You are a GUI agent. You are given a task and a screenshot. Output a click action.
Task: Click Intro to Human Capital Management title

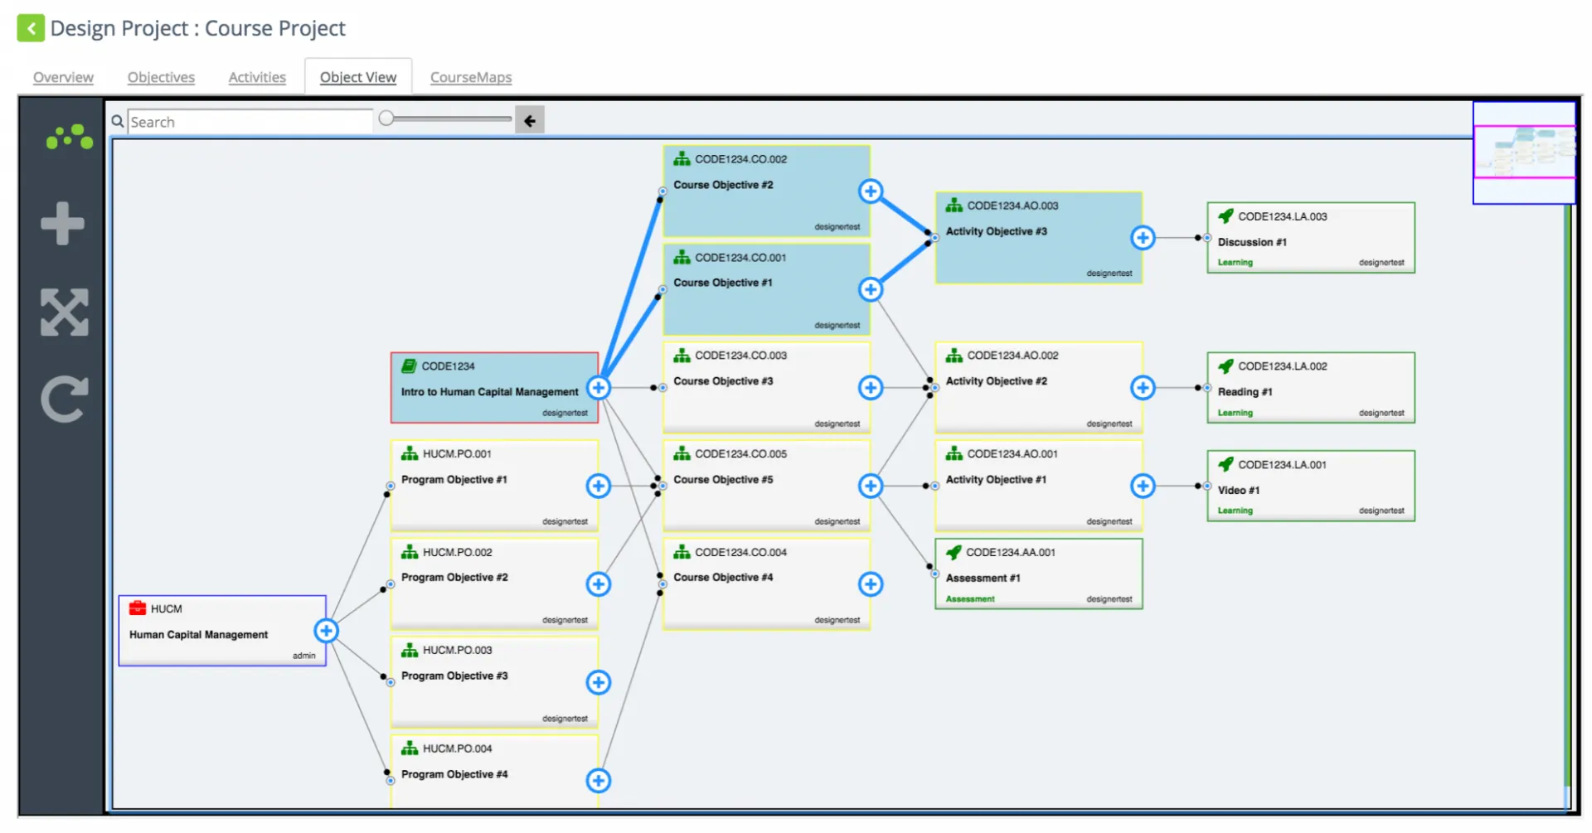489,392
